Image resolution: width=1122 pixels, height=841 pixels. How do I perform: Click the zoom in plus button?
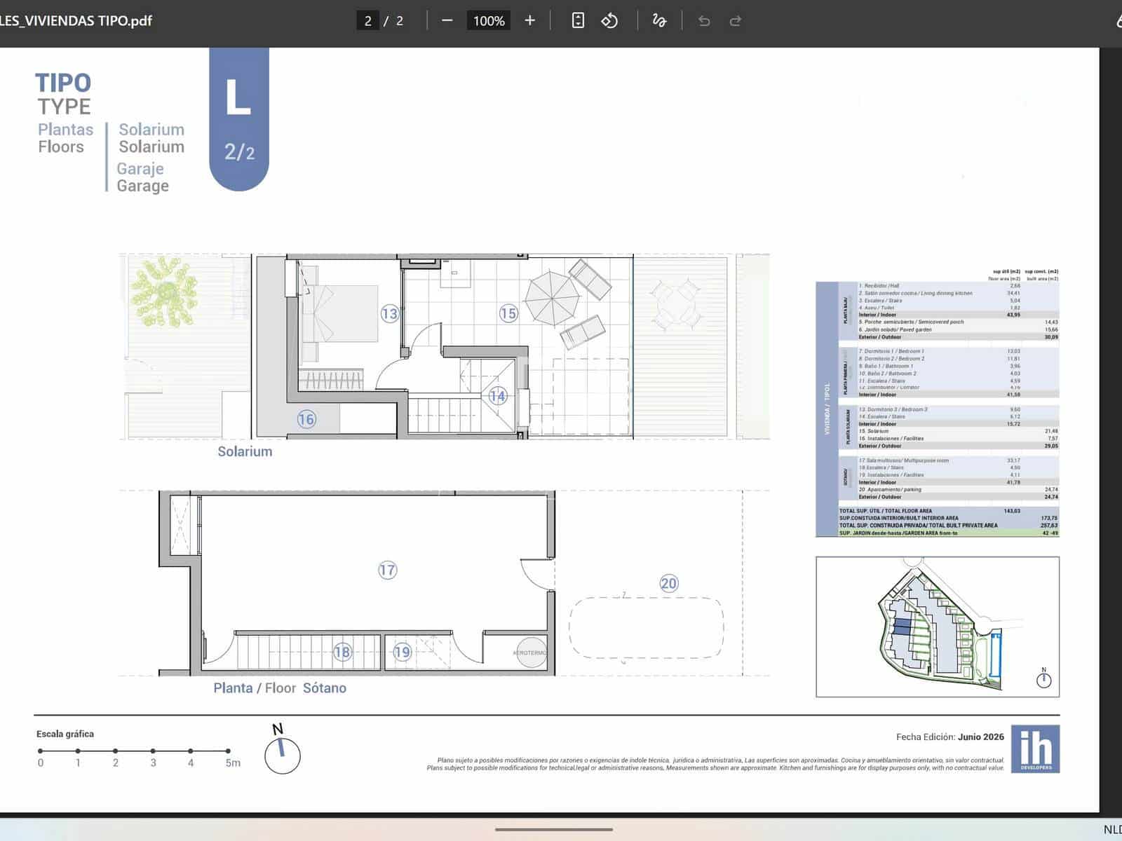530,21
